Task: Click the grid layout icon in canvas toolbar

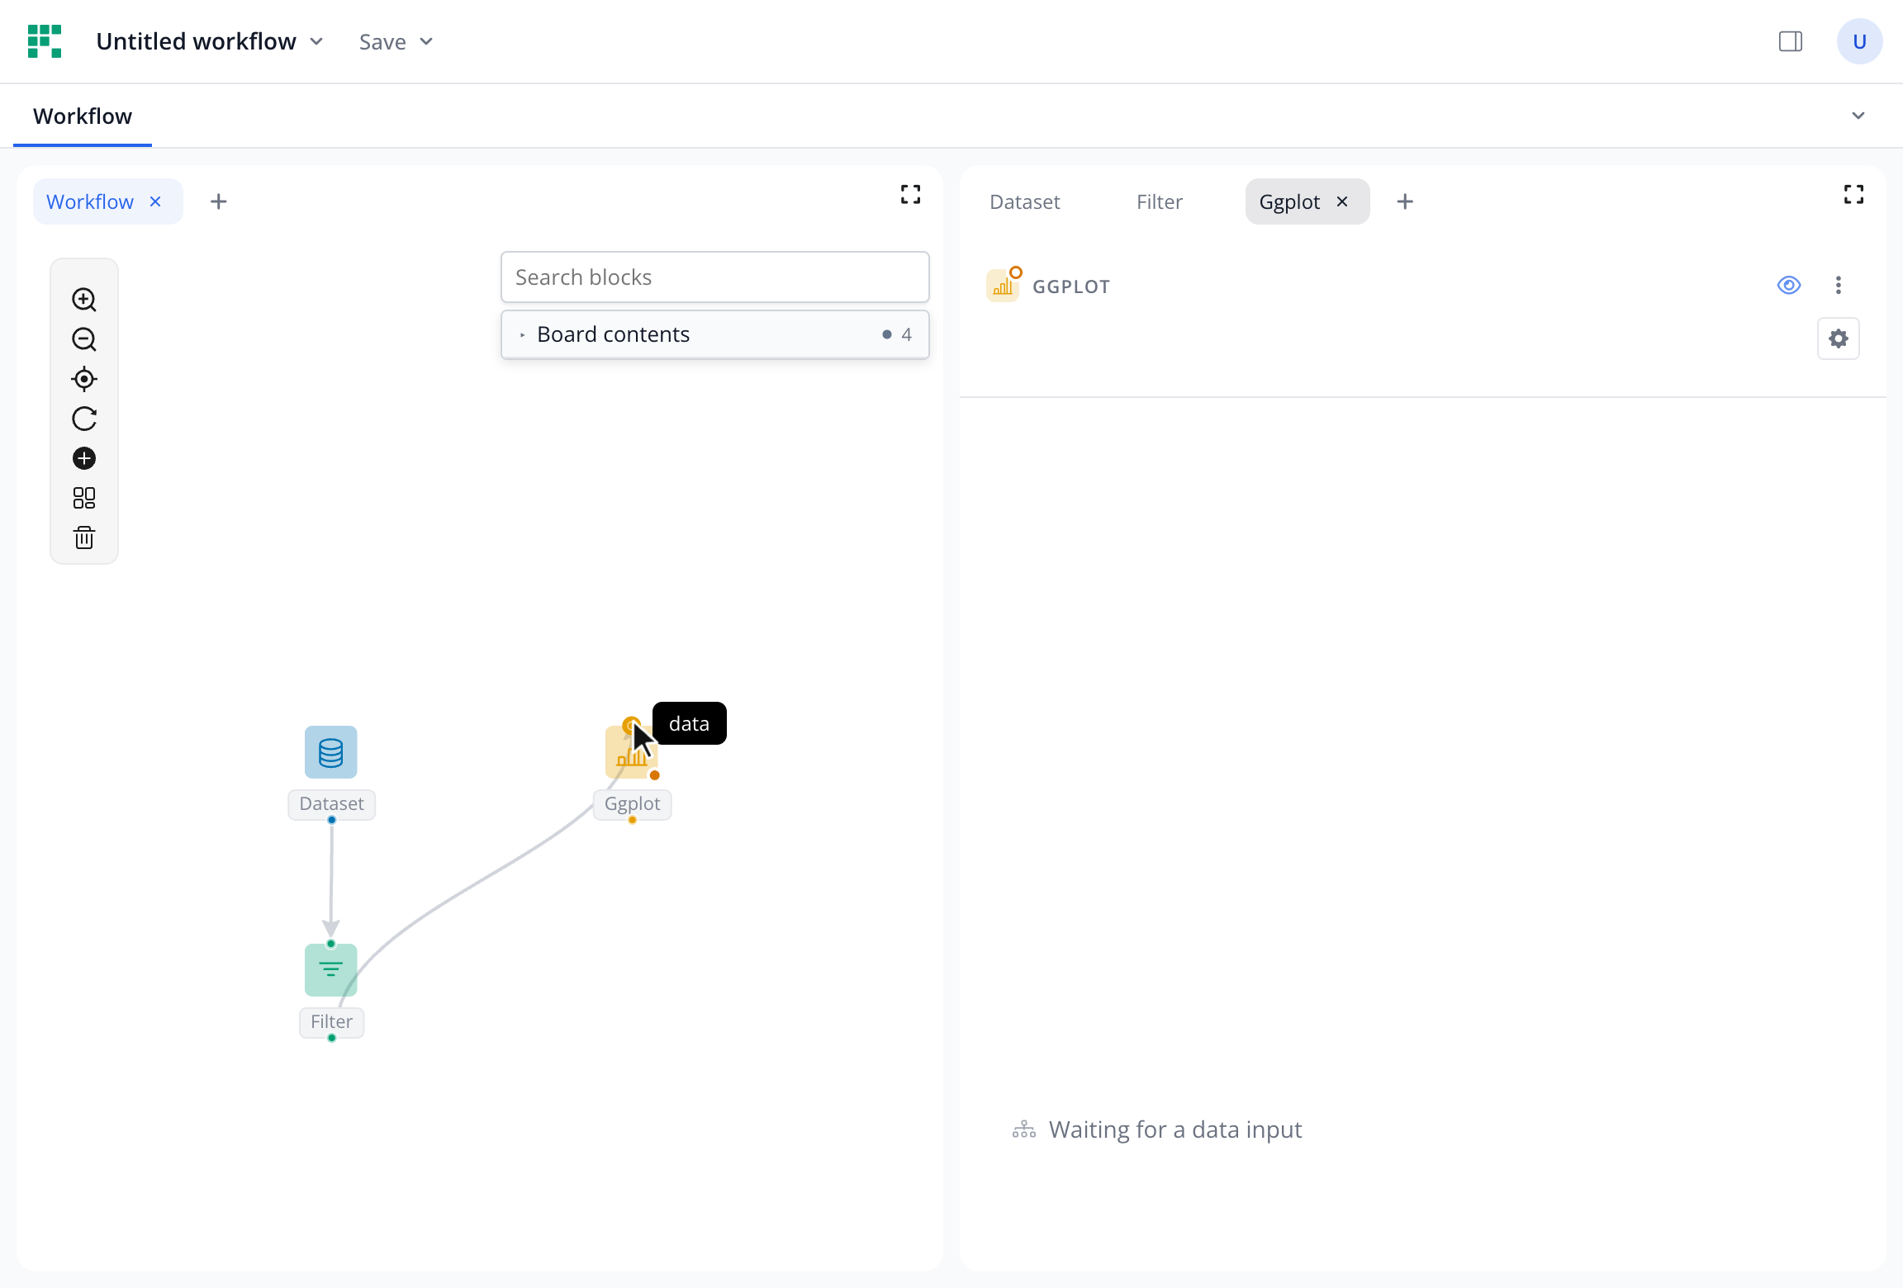Action: 84,498
